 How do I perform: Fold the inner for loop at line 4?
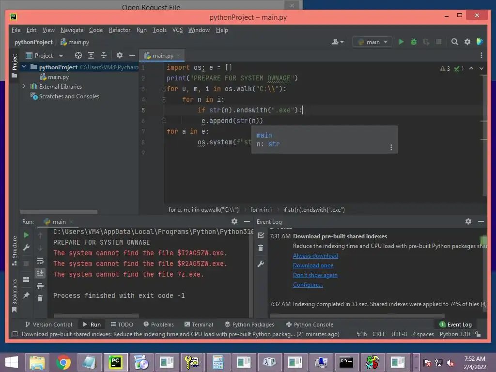pos(164,100)
